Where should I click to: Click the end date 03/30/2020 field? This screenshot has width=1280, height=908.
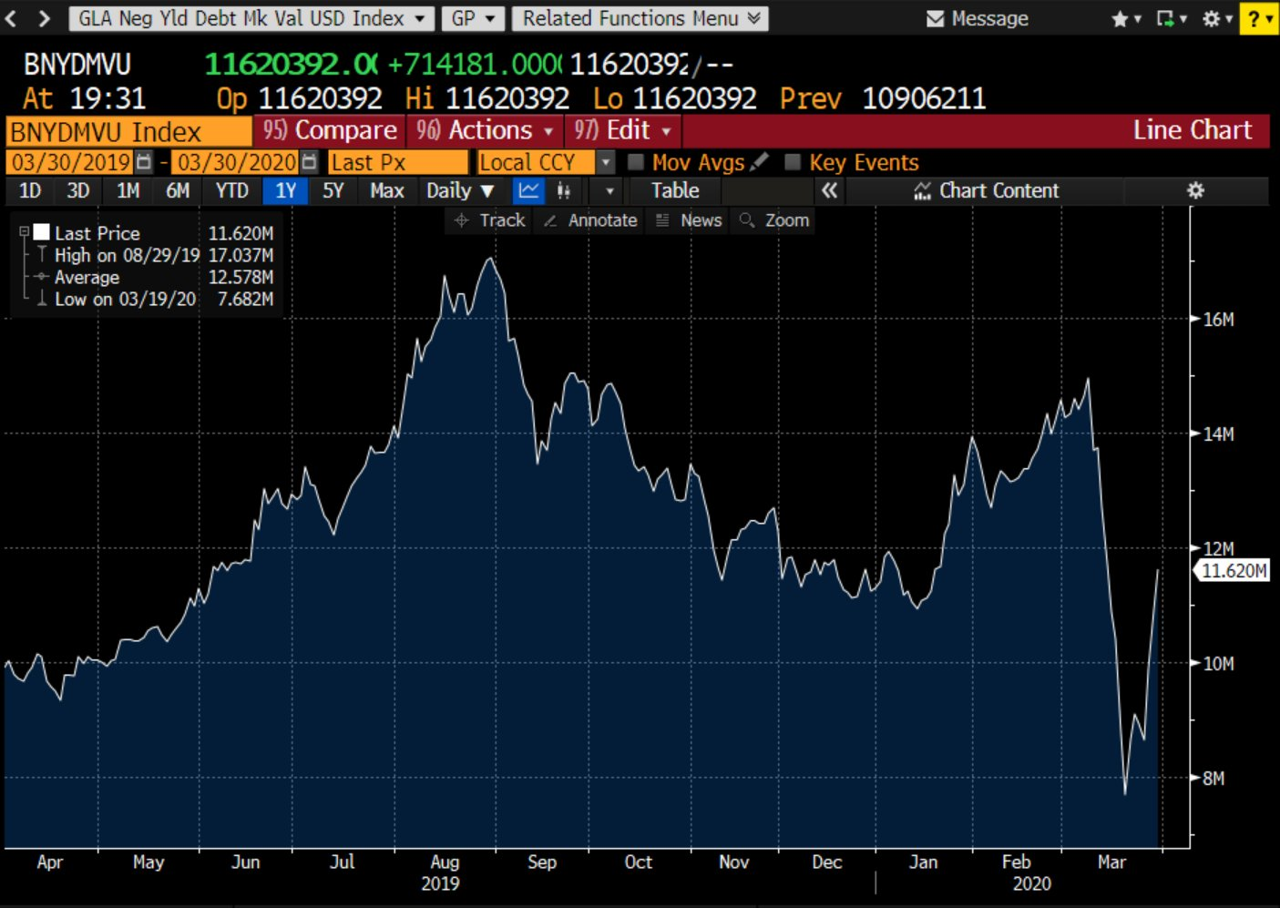237,163
